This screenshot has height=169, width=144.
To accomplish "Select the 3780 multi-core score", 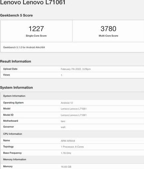I will click(x=108, y=29).
